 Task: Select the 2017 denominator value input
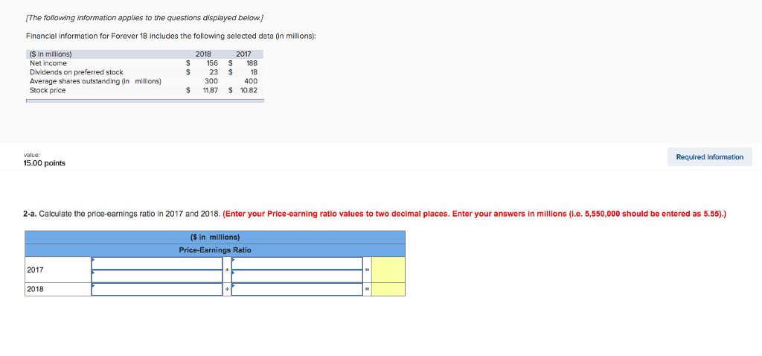[298, 276]
